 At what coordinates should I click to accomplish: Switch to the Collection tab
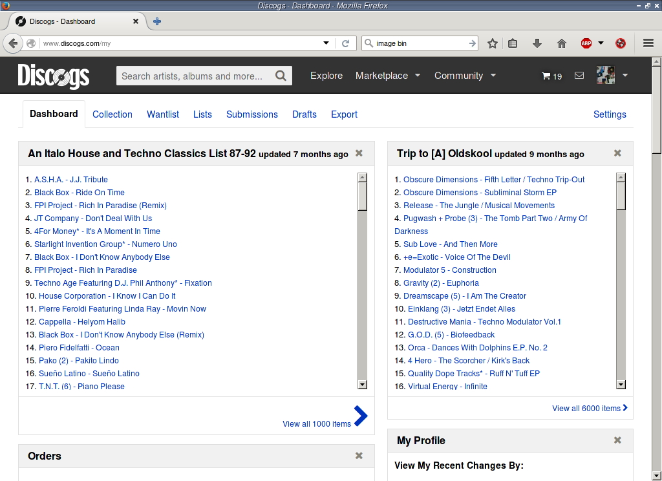pos(112,114)
